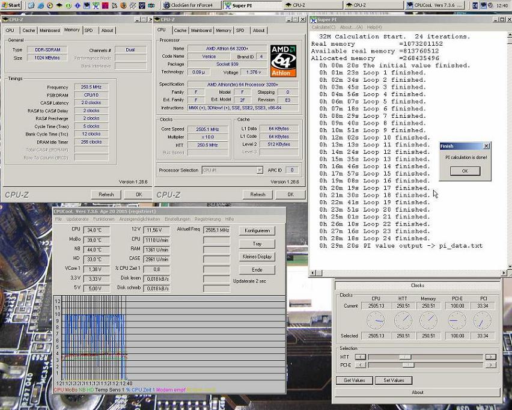512x410 pixels.
Task: Click Refresh in the CPU-Z processor window
Action: click(x=258, y=194)
